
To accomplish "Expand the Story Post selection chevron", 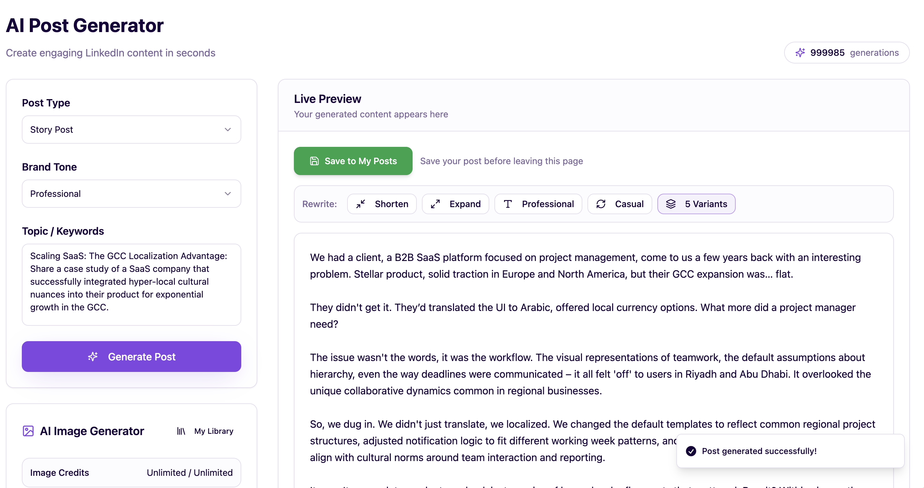I will (x=228, y=130).
